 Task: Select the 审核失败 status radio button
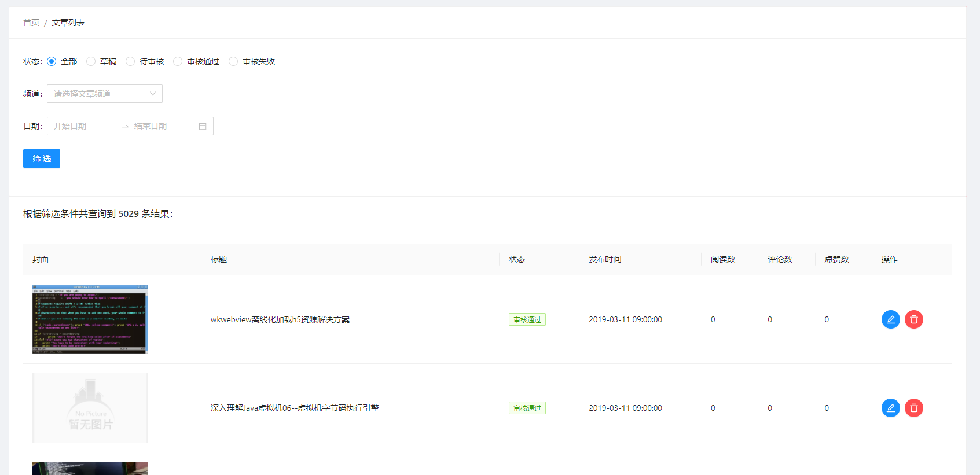233,61
